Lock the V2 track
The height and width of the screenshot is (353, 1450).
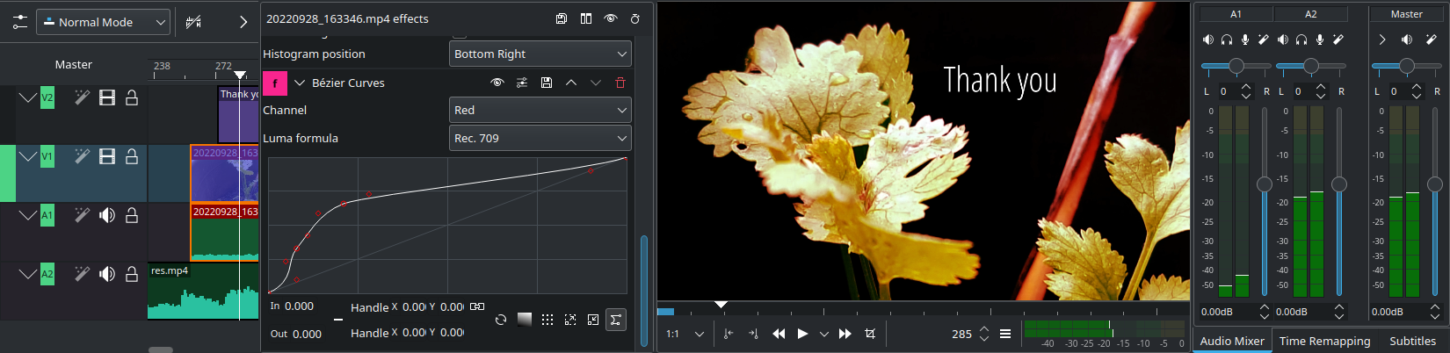tap(132, 98)
